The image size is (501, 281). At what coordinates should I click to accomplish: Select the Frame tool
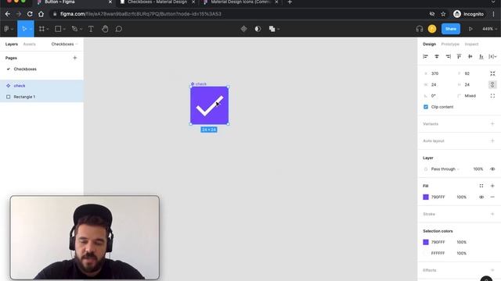coord(41,29)
